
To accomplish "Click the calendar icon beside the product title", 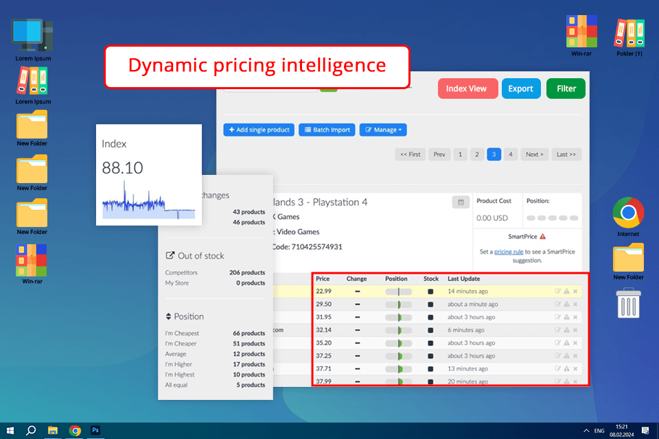I will [461, 202].
